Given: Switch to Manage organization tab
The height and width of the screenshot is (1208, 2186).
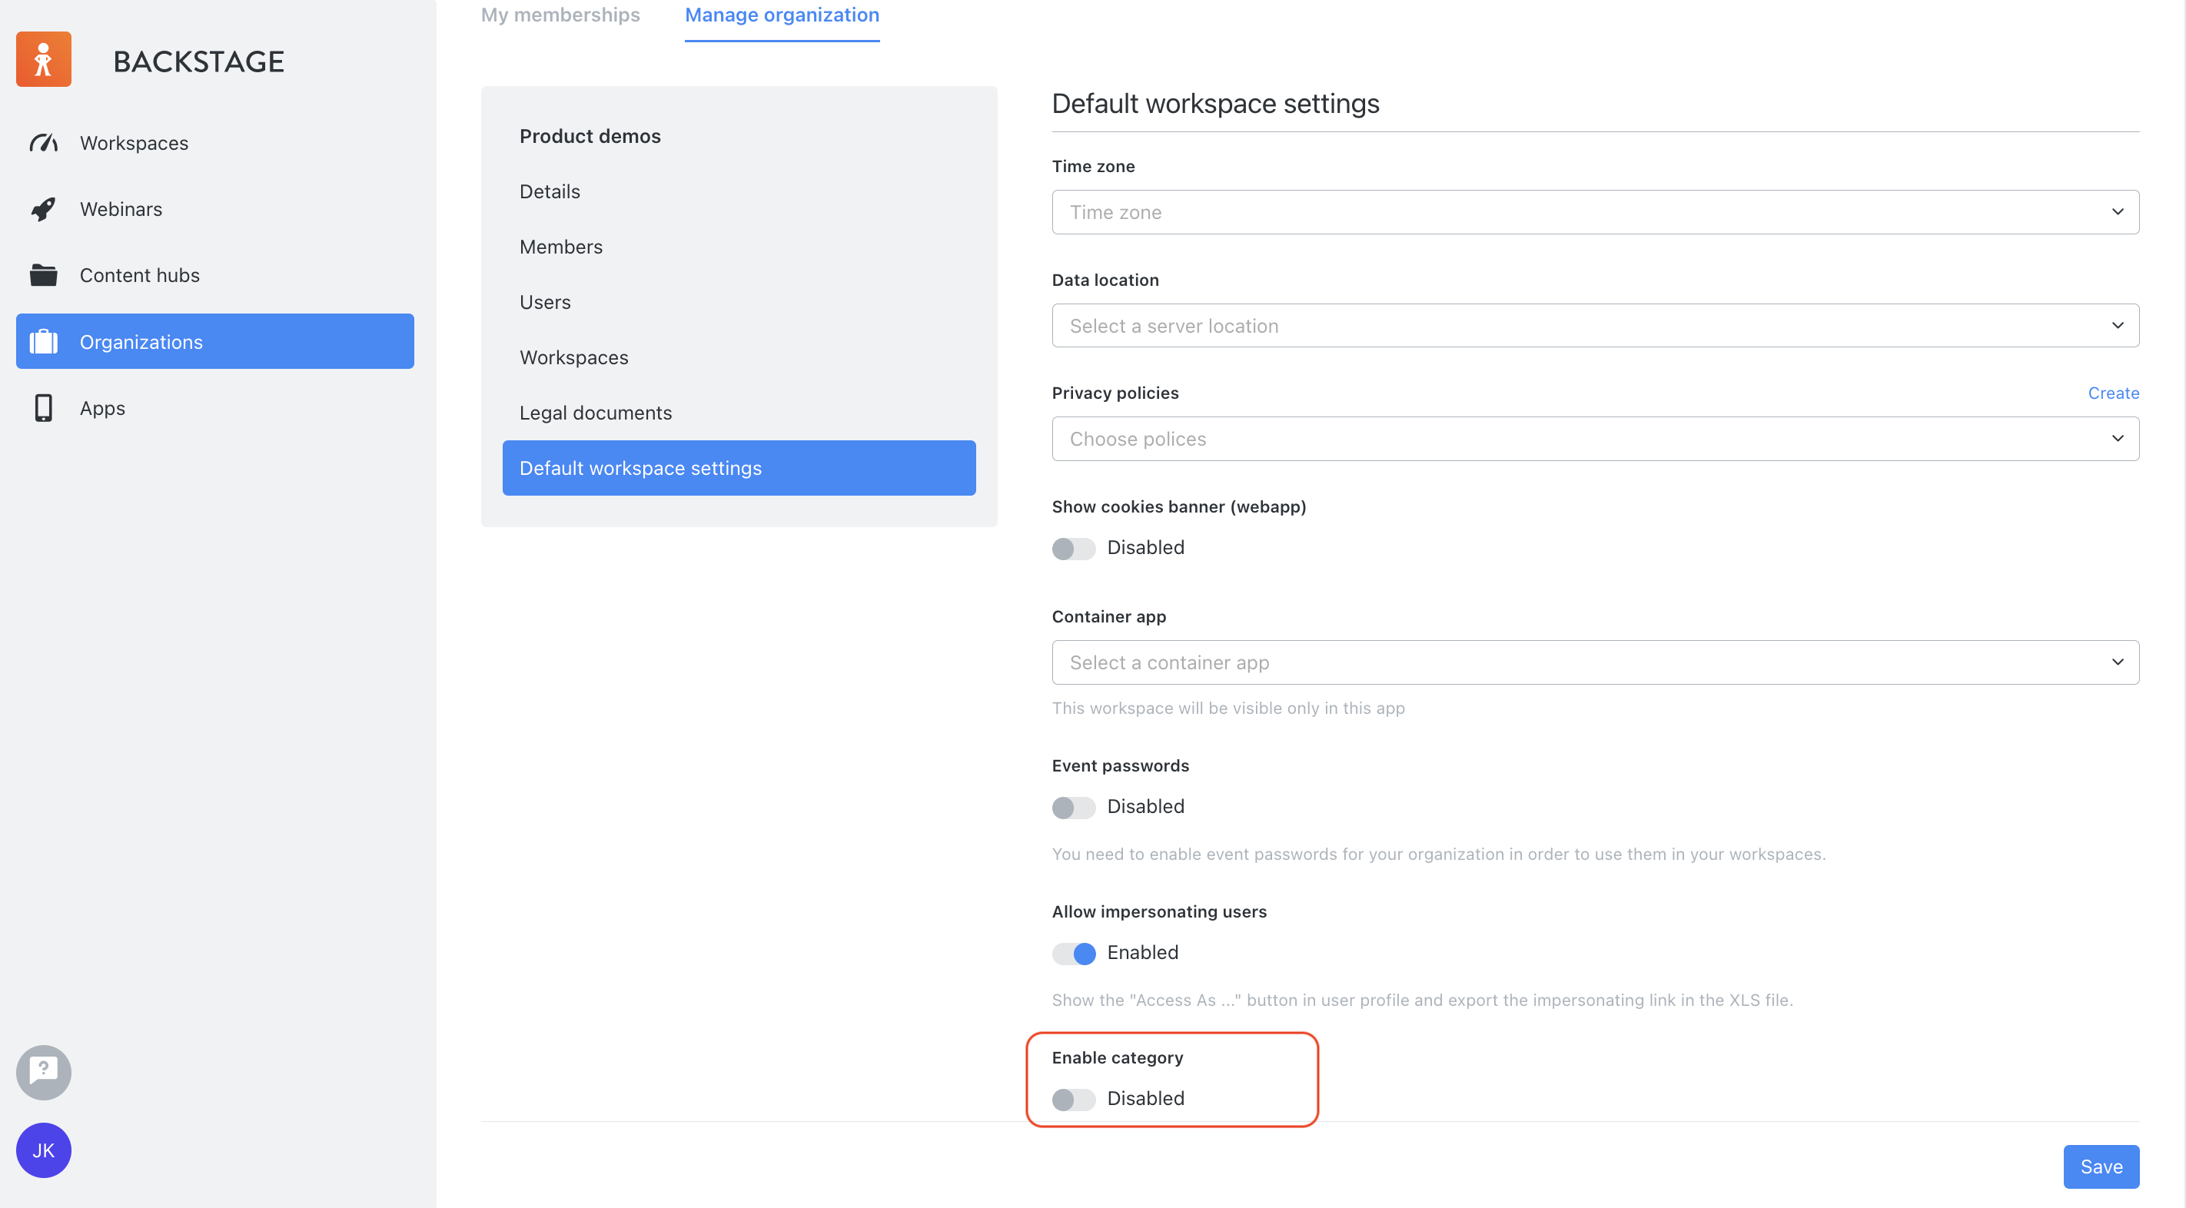Looking at the screenshot, I should pyautogui.click(x=782, y=15).
